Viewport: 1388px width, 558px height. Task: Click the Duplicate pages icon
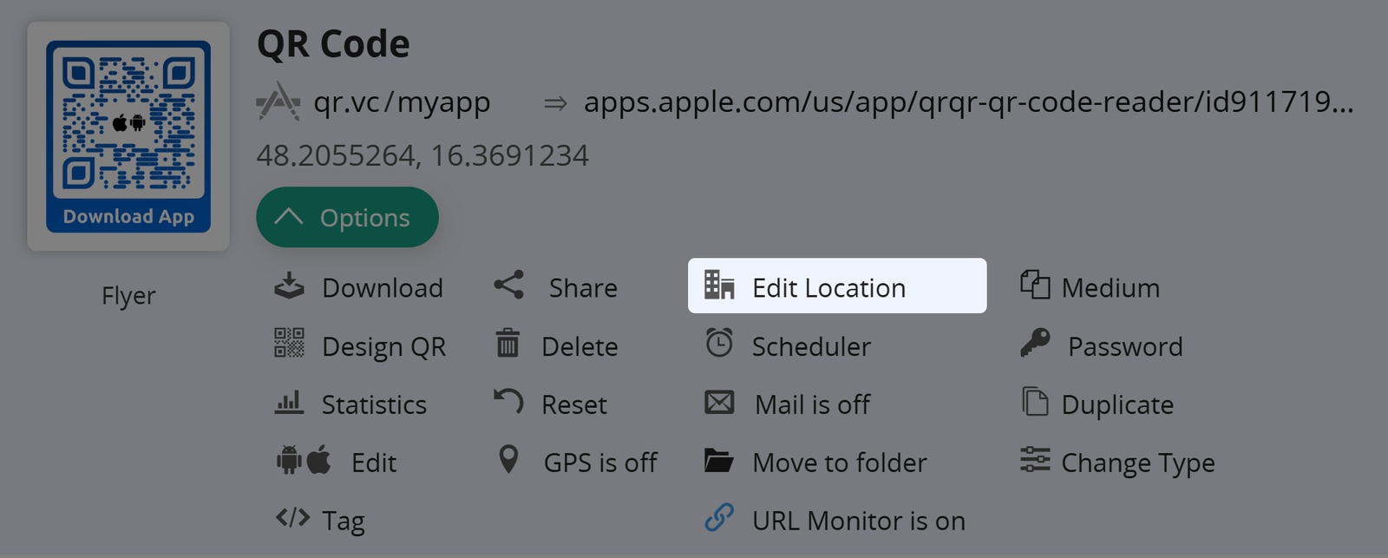[x=1035, y=403]
